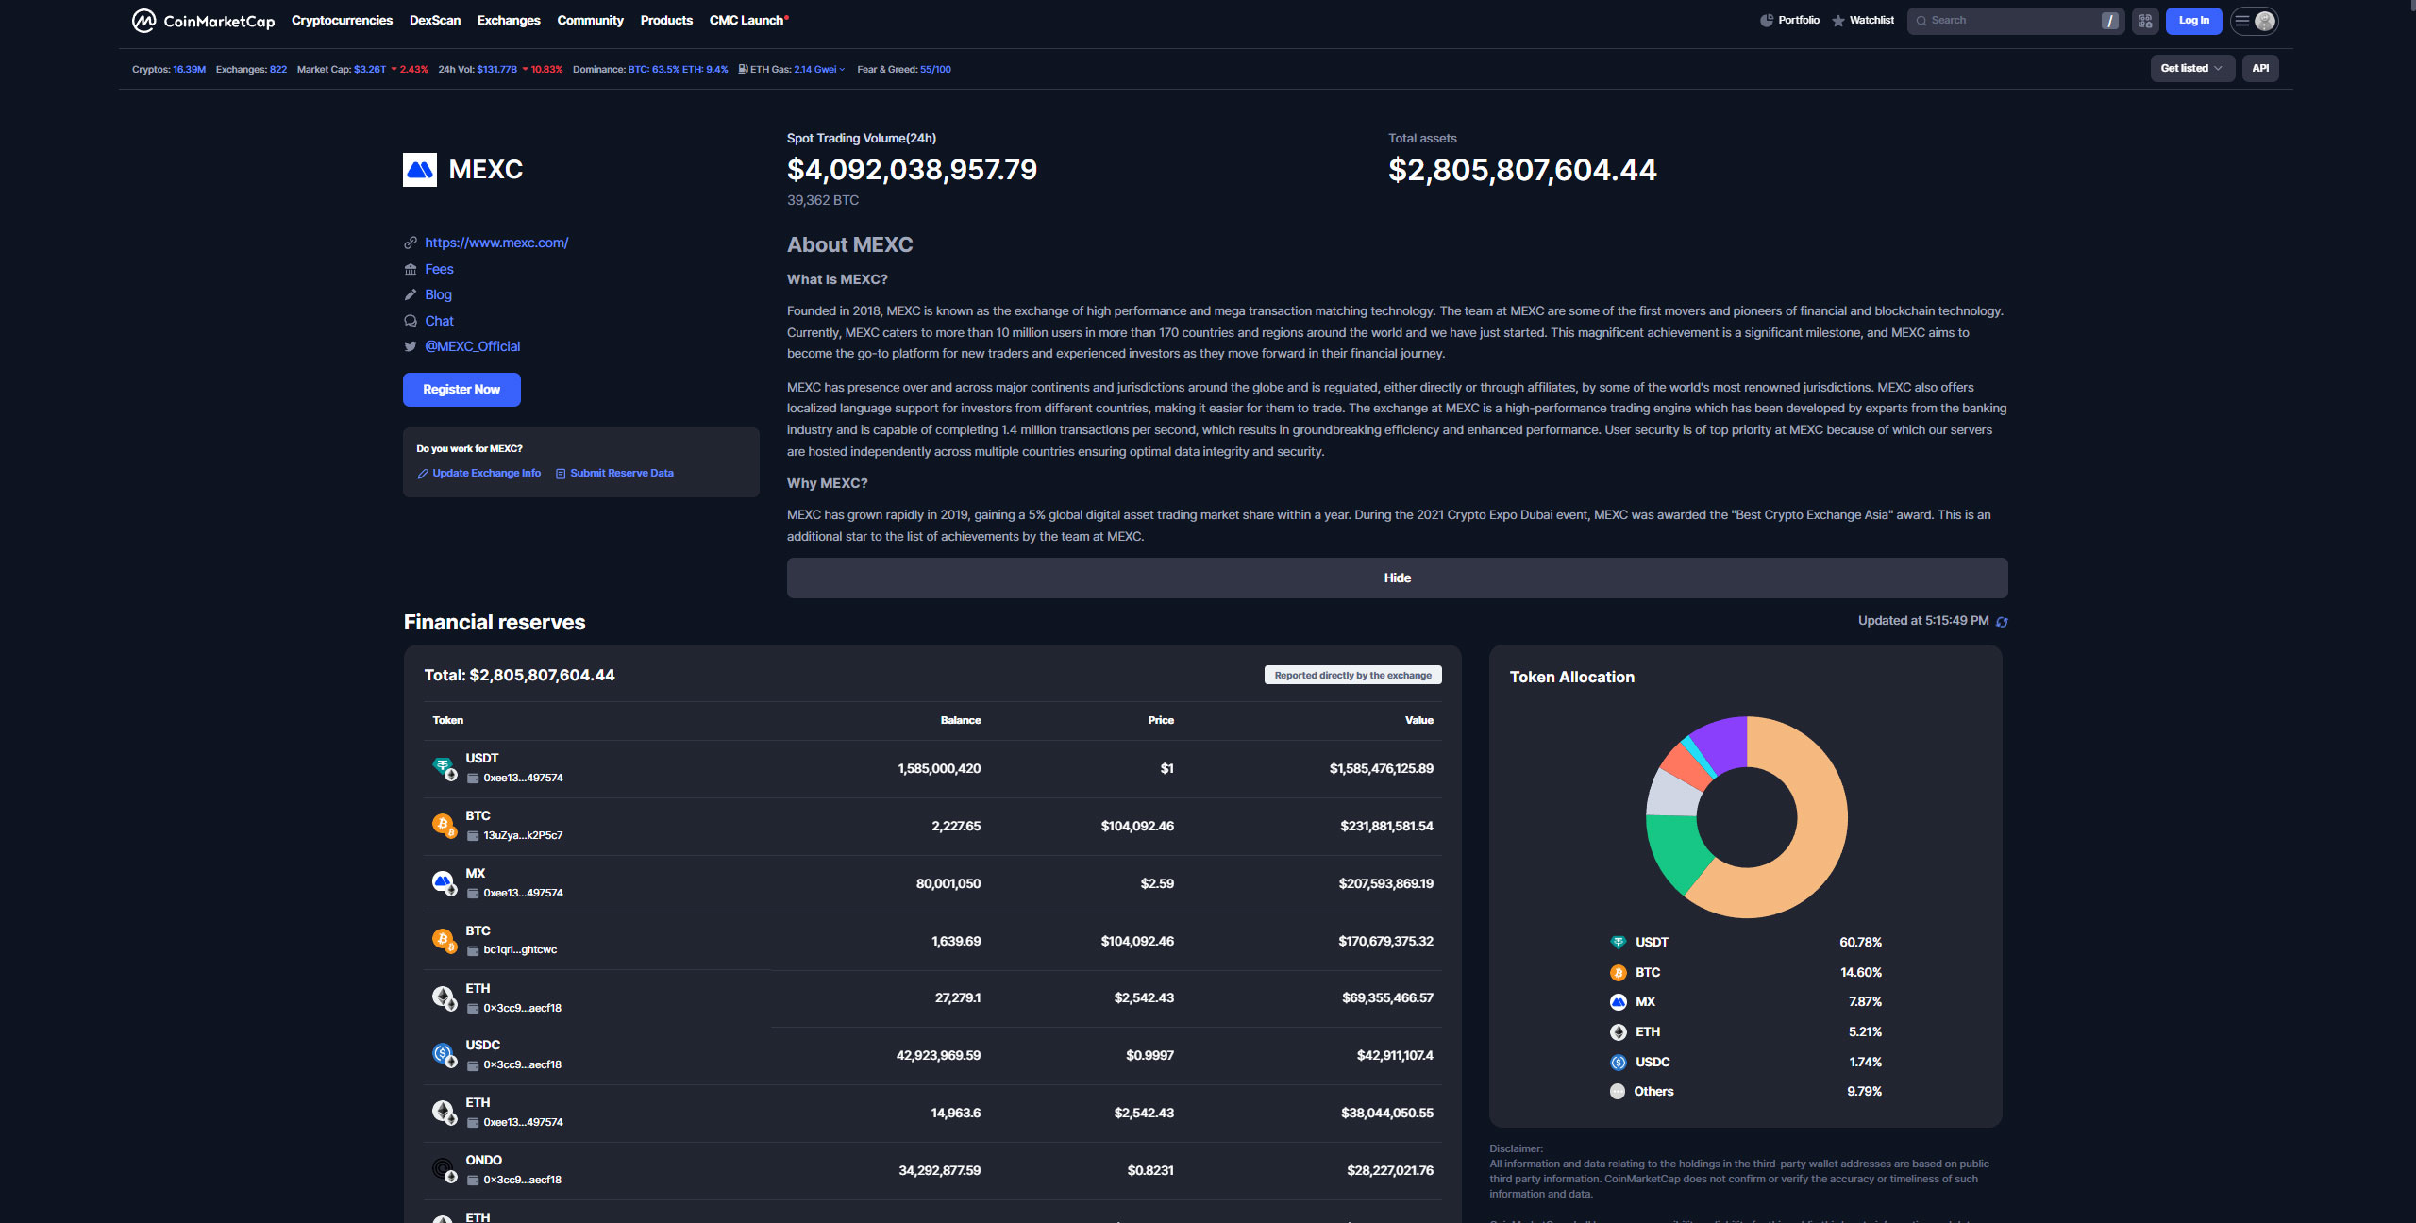2416x1223 pixels.
Task: Open the Exchanges menu
Action: coord(509,21)
